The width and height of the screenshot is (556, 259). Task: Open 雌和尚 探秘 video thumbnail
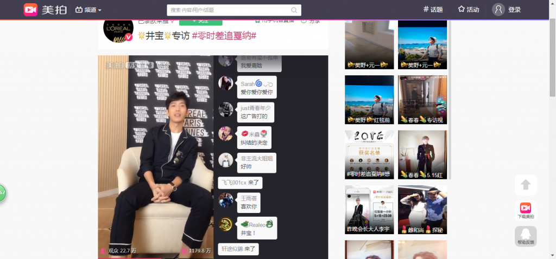pos(422,210)
